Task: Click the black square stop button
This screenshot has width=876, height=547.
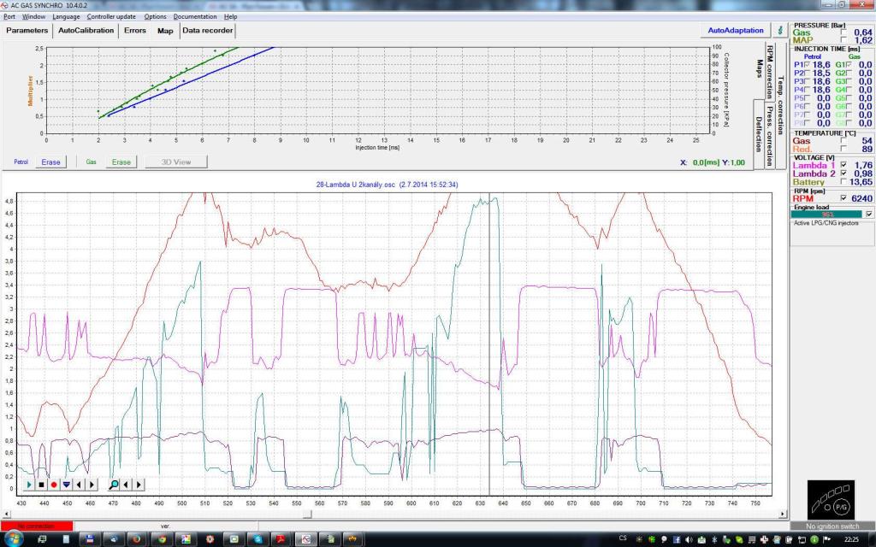Action: tap(41, 485)
